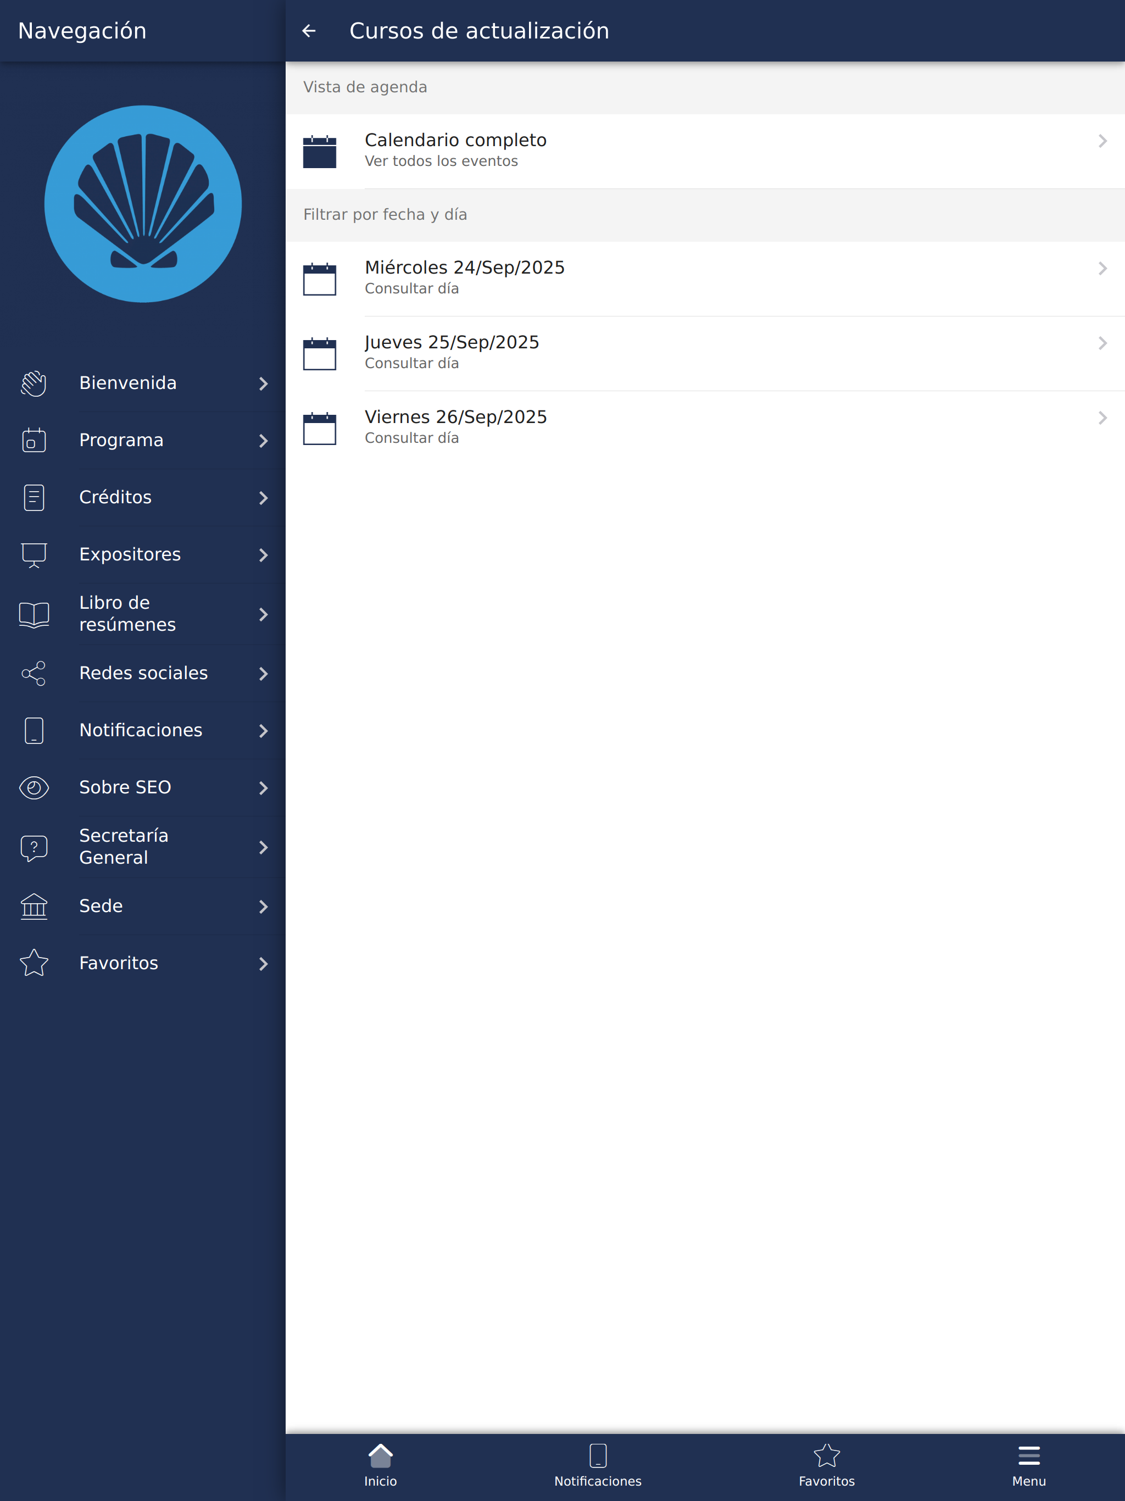The height and width of the screenshot is (1501, 1125).
Task: Switch to the Inicio bottom tab
Action: click(x=381, y=1466)
